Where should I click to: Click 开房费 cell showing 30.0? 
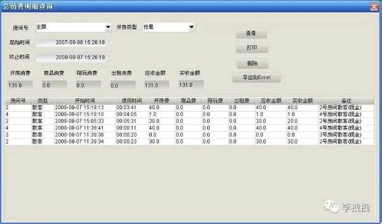click(162, 142)
